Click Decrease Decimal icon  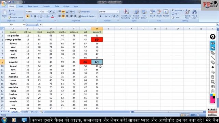click(x=117, y=16)
